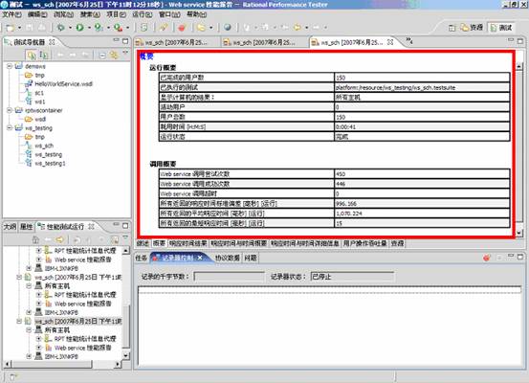
Task: Switch to the second ws_sch editor tab
Action: [264, 42]
